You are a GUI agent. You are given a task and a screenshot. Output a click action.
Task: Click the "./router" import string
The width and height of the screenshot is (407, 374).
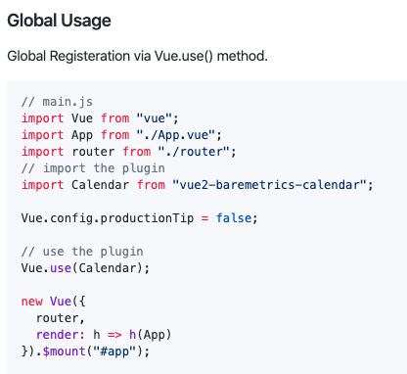tap(194, 152)
